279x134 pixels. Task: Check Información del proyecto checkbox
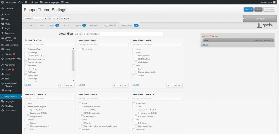26,107
